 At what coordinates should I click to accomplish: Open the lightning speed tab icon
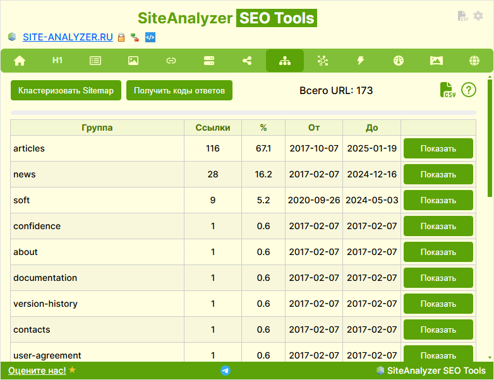click(x=361, y=61)
